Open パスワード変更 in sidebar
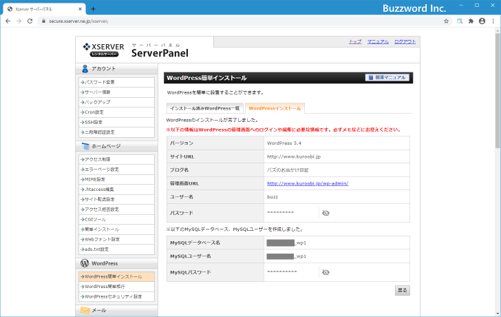 [x=116, y=82]
